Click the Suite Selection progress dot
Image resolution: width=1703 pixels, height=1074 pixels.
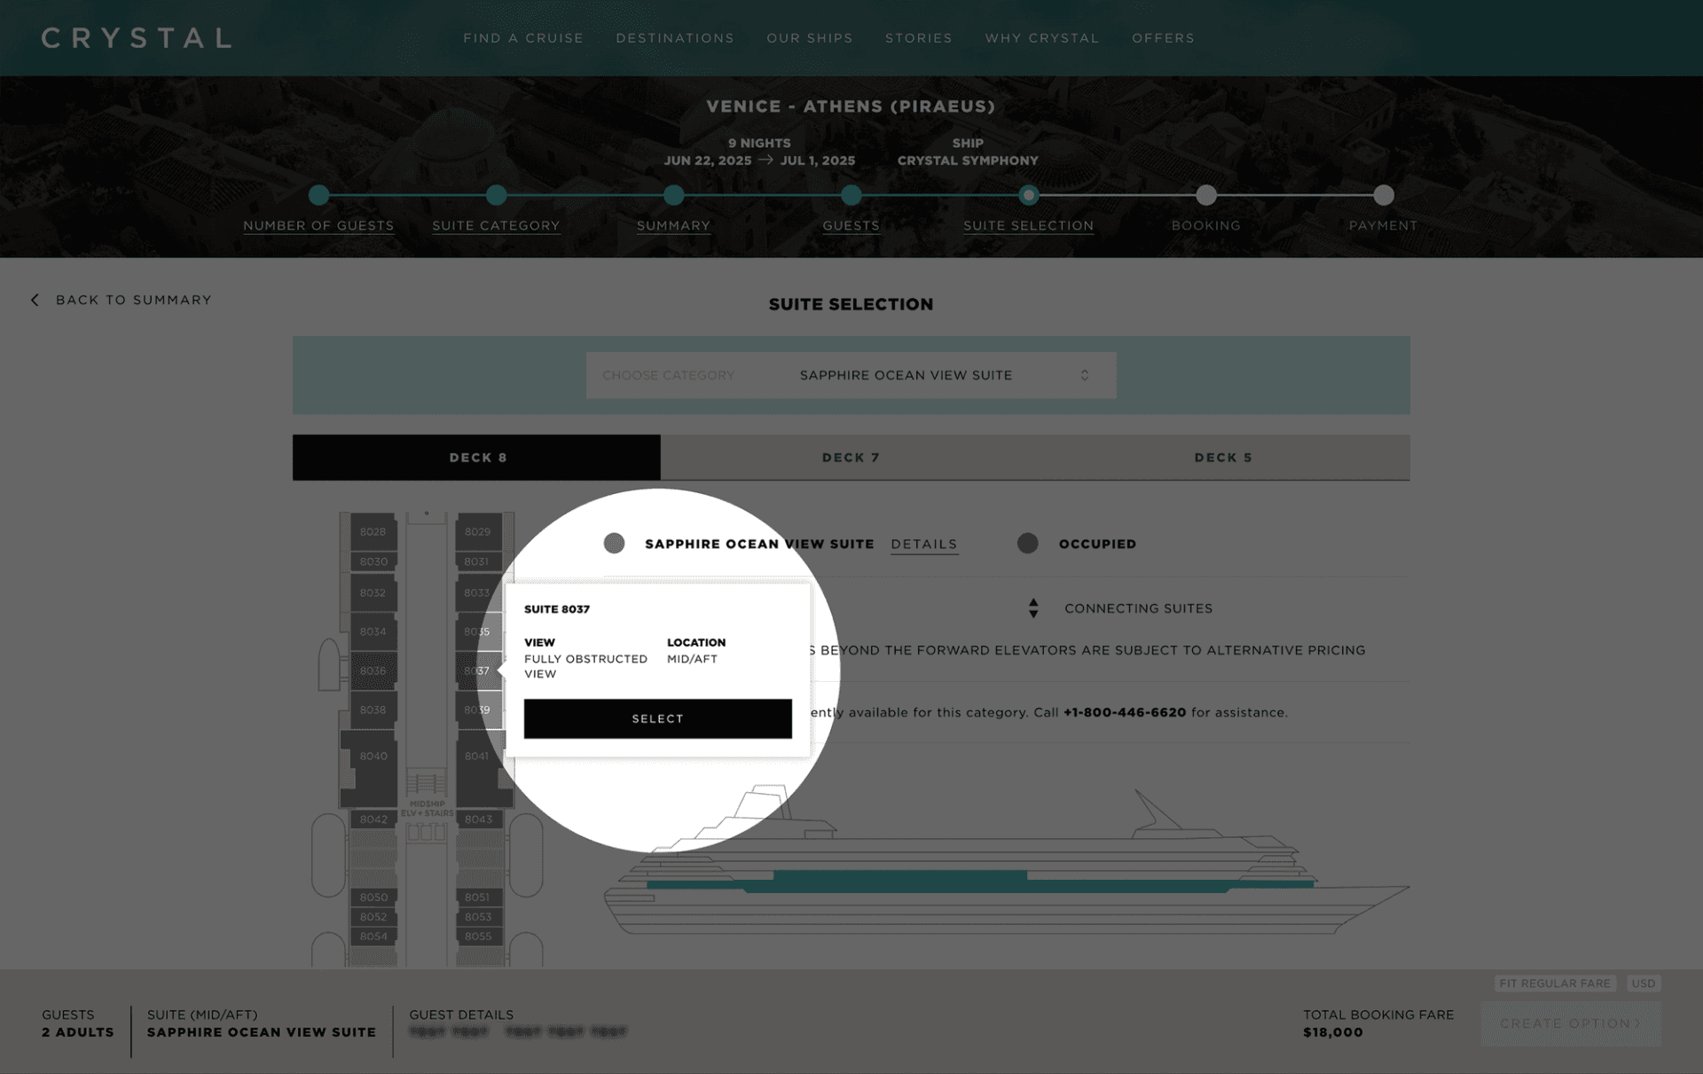pos(1028,195)
